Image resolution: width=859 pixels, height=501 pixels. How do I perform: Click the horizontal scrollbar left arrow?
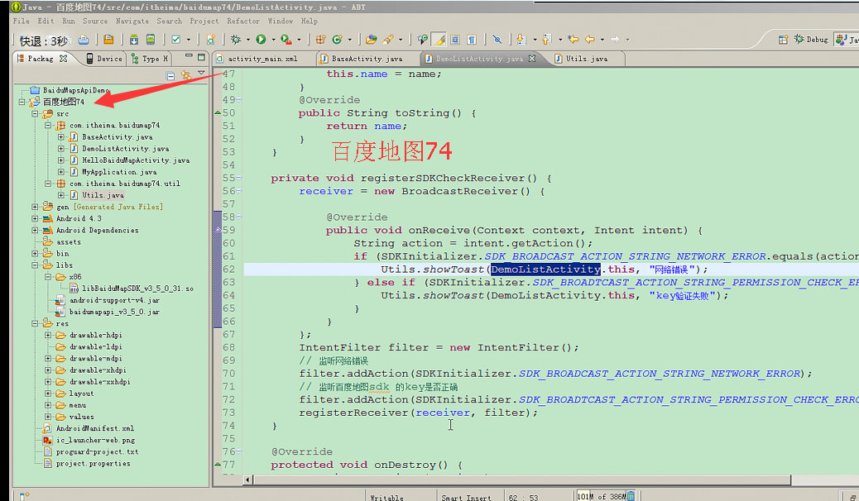[x=248, y=480]
